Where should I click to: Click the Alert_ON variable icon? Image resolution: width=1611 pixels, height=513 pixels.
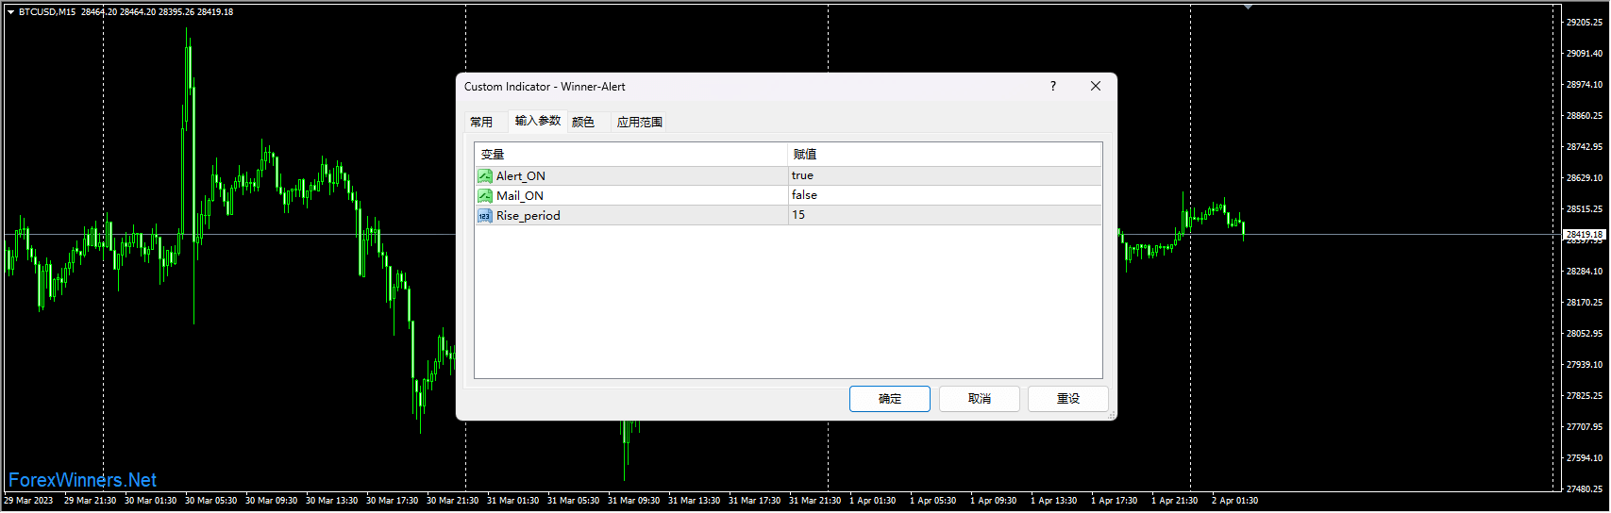pyautogui.click(x=485, y=176)
